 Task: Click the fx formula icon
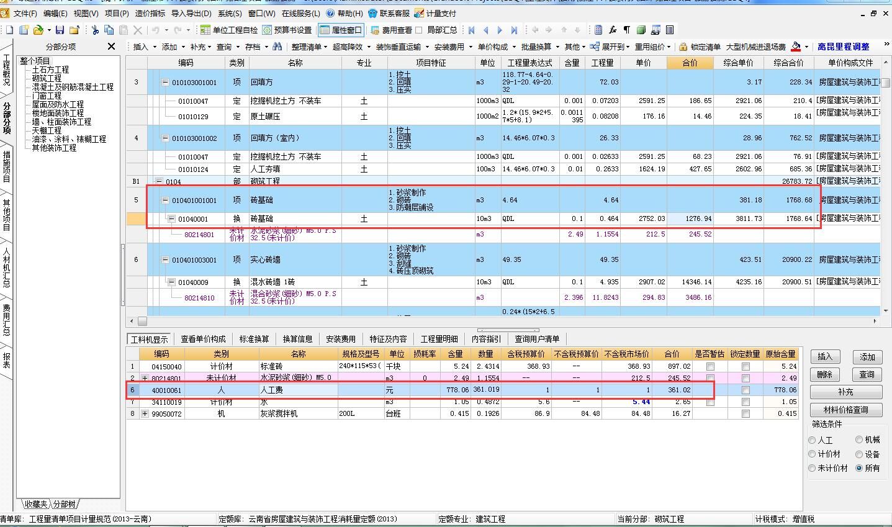613,30
